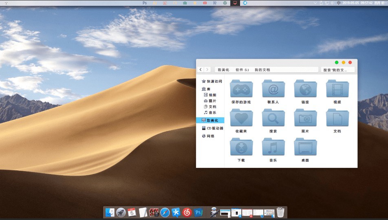Open the 下载 downloads folder
Image resolution: width=388 pixels, height=220 pixels.
241,147
